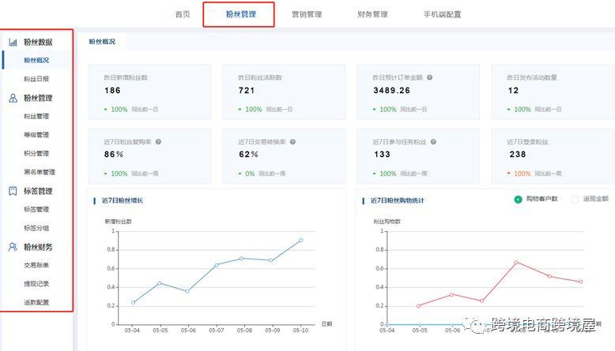Click the 05-10 data point on 近7日粉丝增长 chart
Image resolution: width=615 pixels, height=351 pixels.
click(301, 241)
